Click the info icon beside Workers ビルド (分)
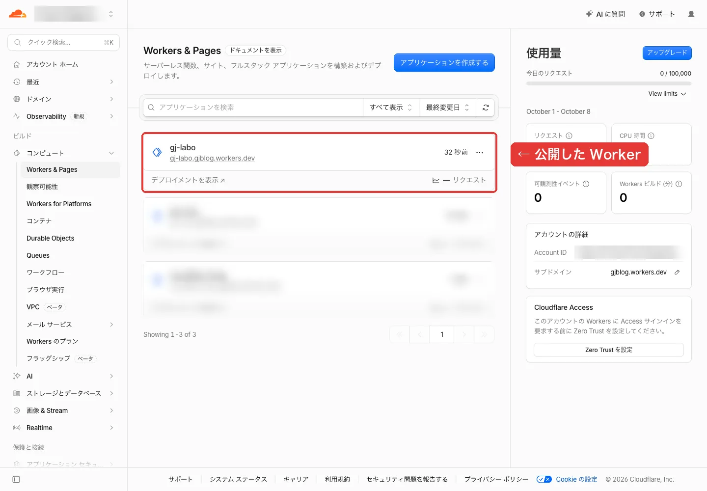Image resolution: width=707 pixels, height=491 pixels. (x=679, y=184)
